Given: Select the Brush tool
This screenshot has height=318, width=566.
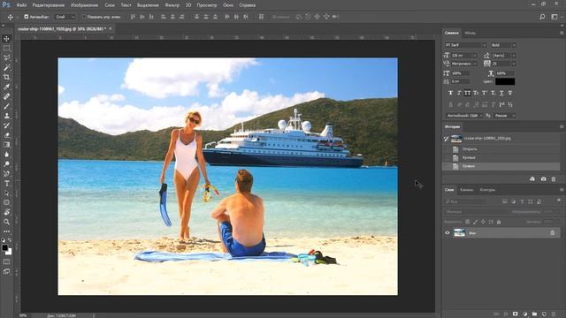Looking at the screenshot, I should pyautogui.click(x=6, y=106).
